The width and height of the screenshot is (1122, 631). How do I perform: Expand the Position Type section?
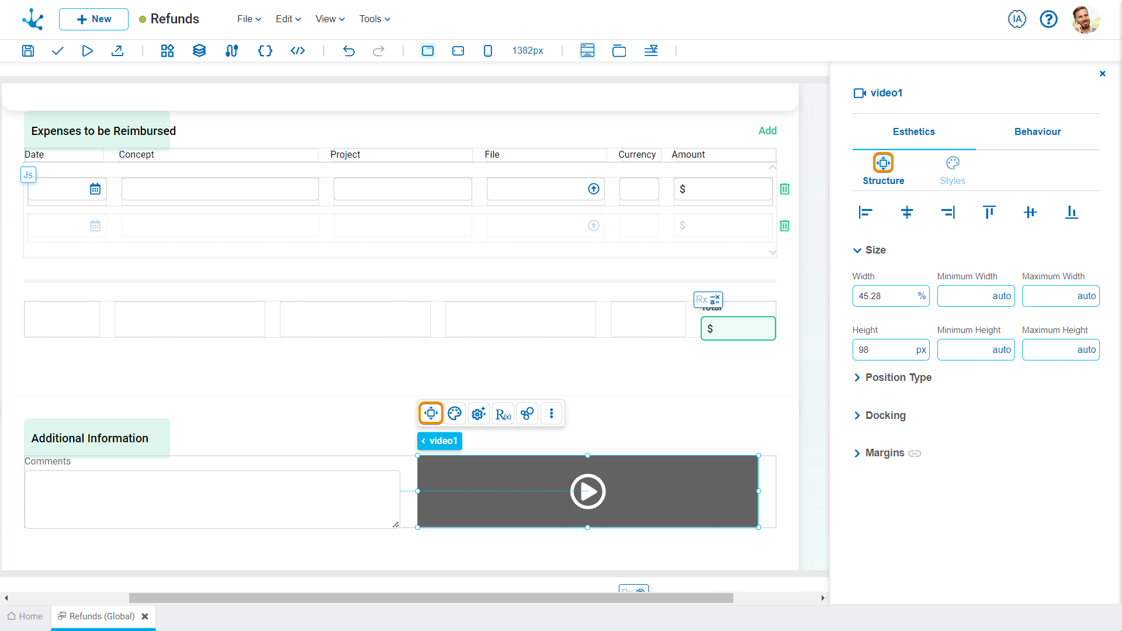(x=898, y=377)
